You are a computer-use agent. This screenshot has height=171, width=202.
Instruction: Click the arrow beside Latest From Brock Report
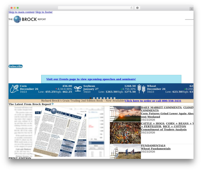click(x=53, y=104)
